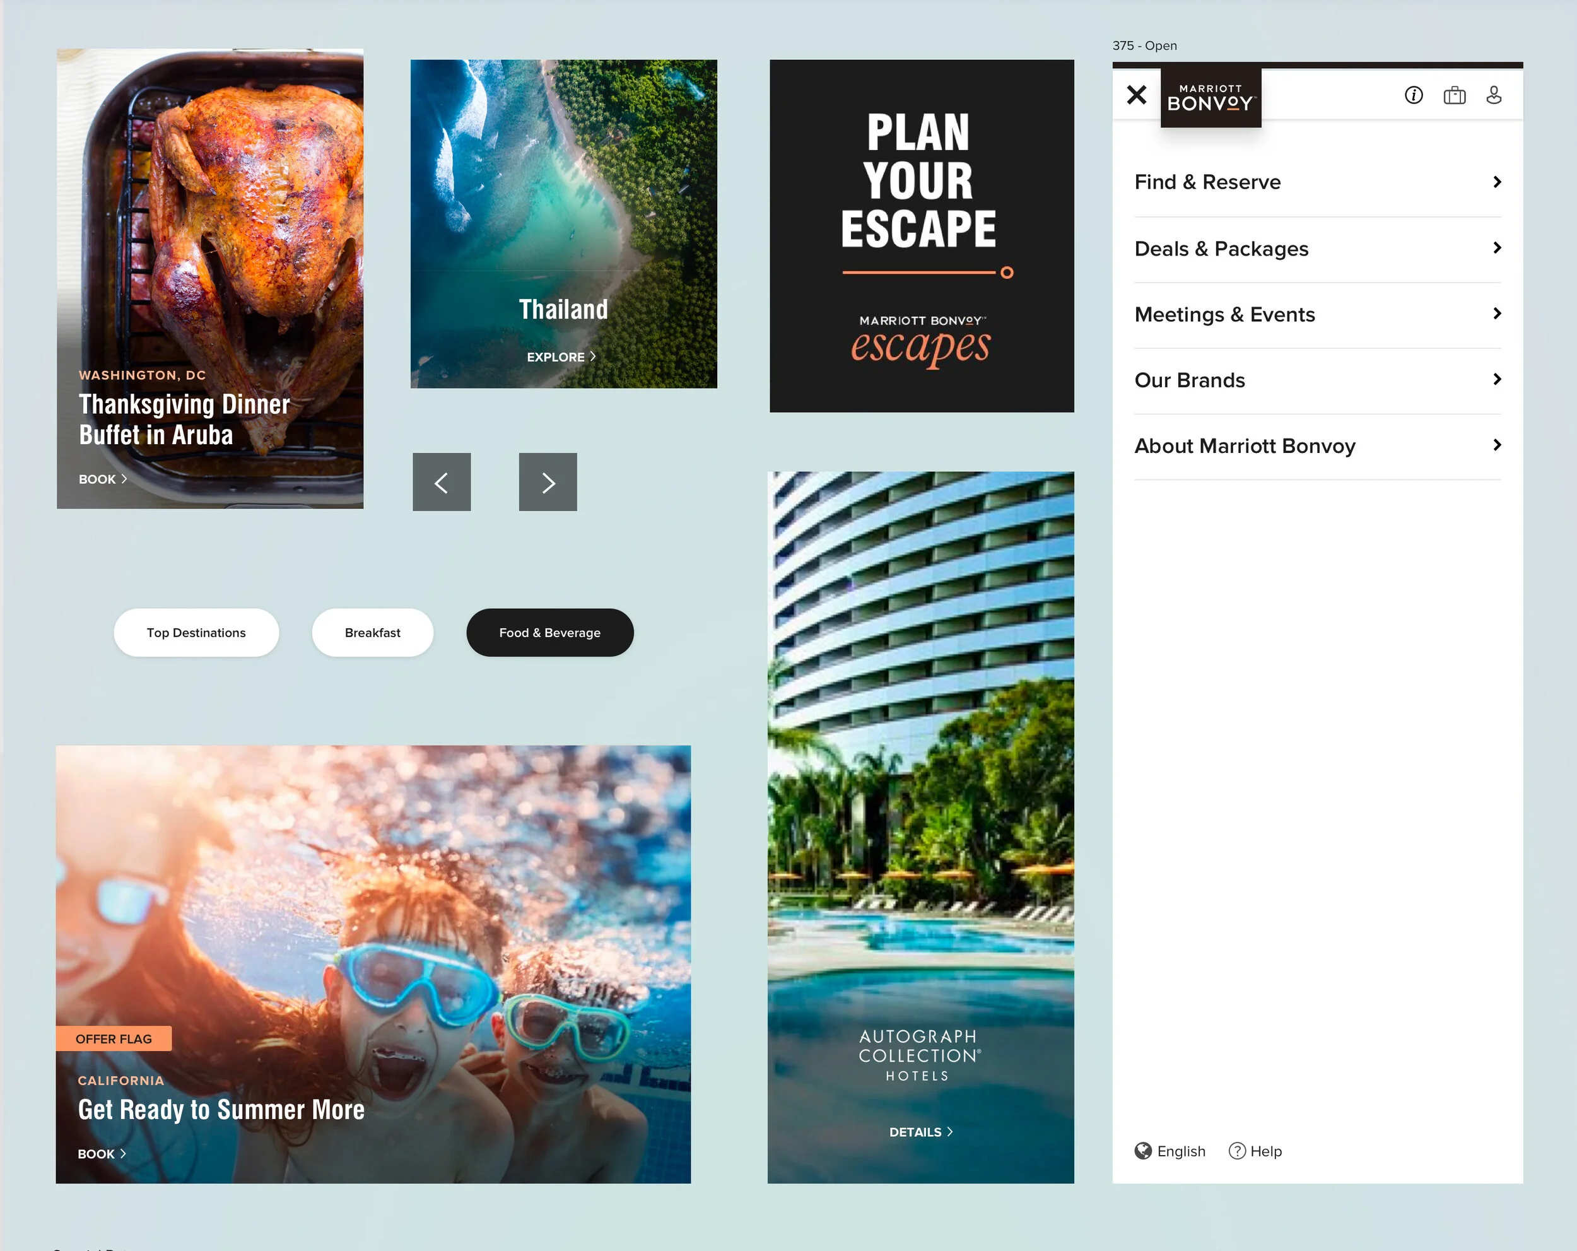
Task: Select the Food & Beverage filter pill
Action: 550,633
